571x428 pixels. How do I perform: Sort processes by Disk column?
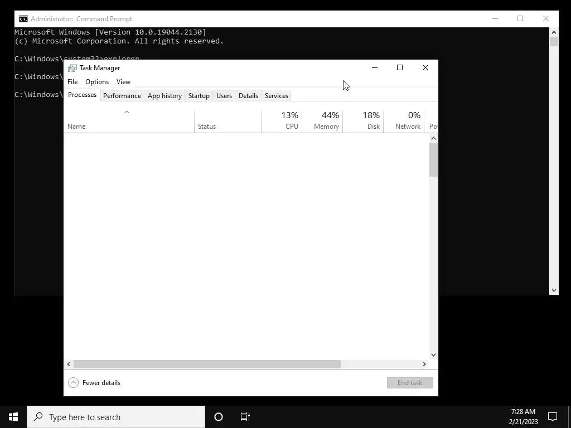click(x=363, y=121)
